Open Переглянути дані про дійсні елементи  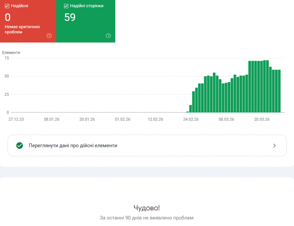coord(147,145)
